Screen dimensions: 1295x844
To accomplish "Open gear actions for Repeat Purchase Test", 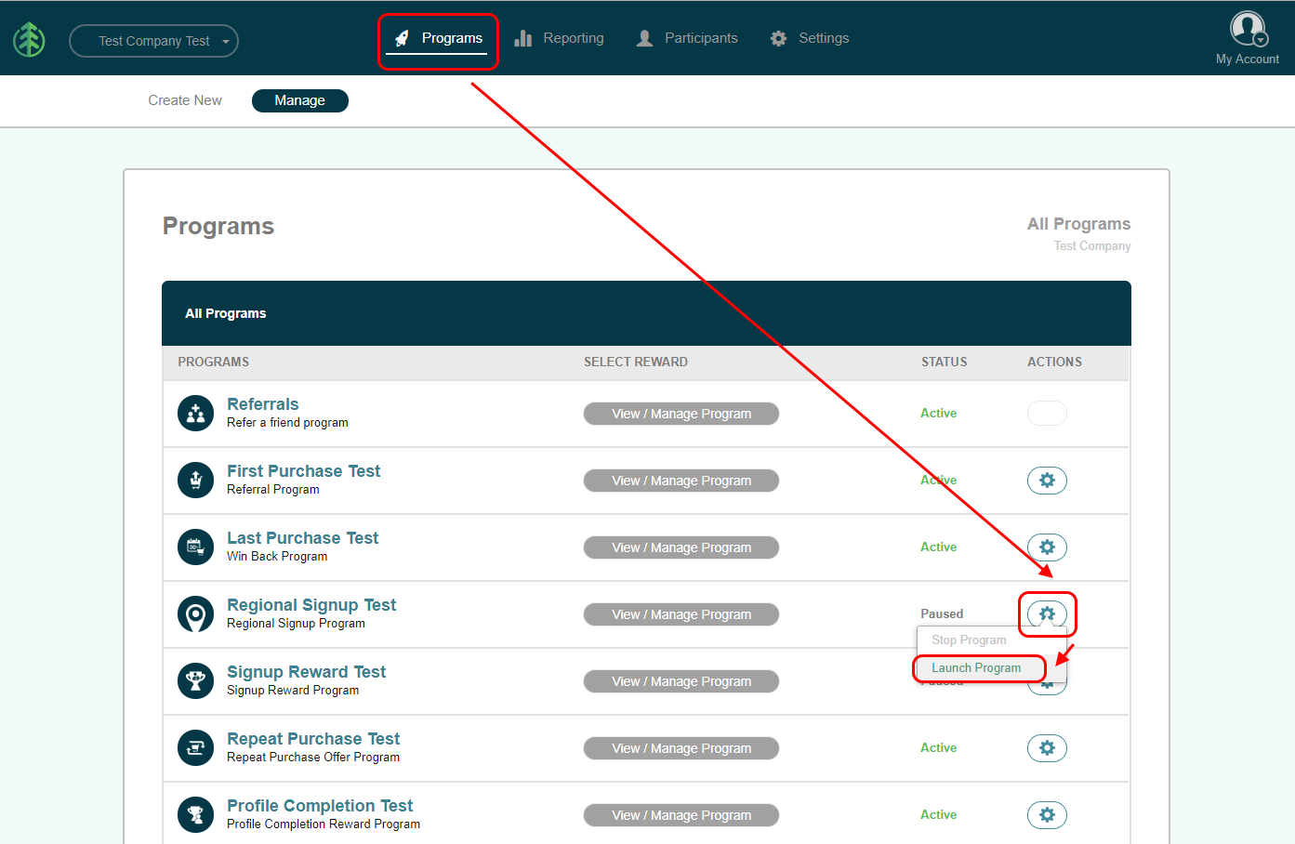I will [1047, 748].
